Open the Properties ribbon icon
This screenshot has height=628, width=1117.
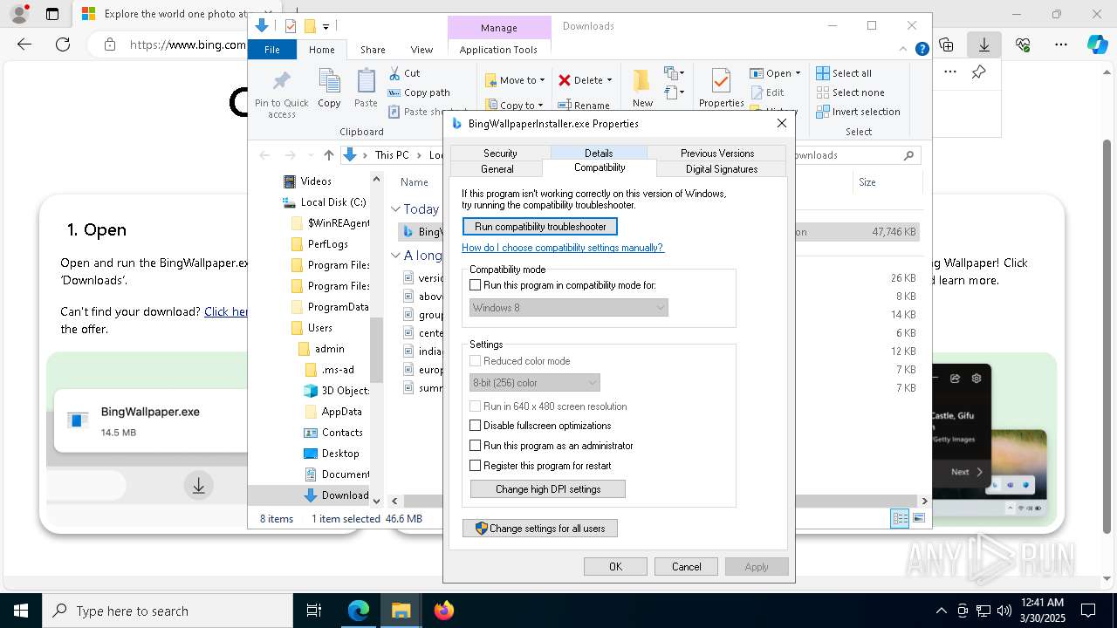(x=721, y=87)
